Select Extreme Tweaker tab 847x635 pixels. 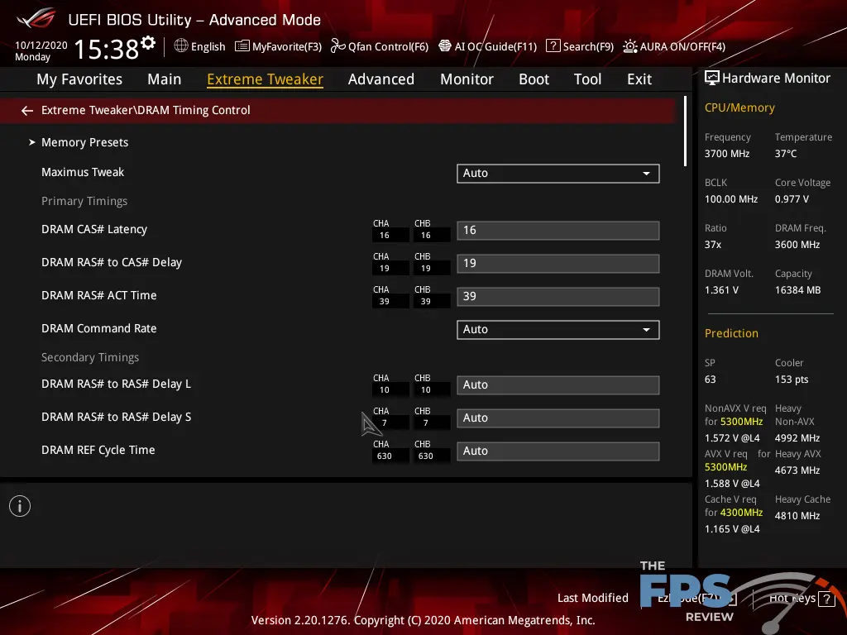pyautogui.click(x=265, y=79)
